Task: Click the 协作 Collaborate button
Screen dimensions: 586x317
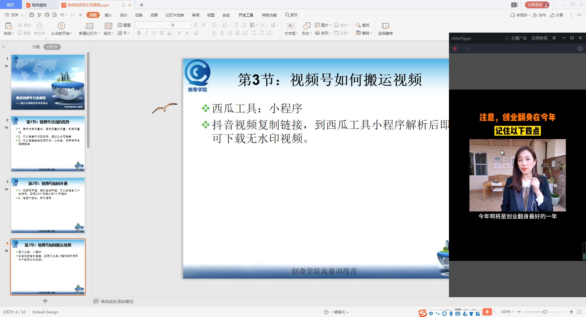Action: click(540, 15)
